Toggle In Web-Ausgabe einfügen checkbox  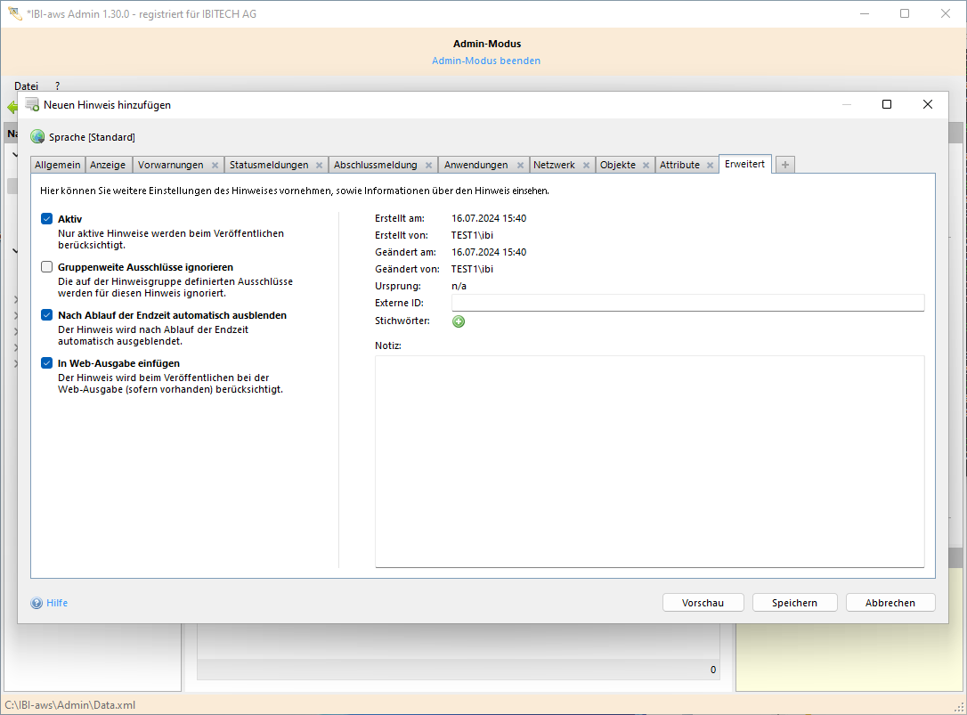[47, 363]
